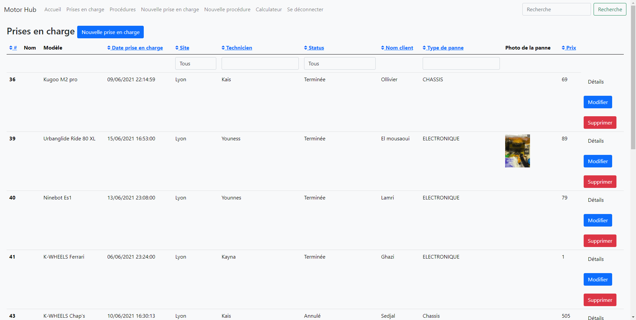This screenshot has height=320, width=636.
Task: Sort by Prix column header
Action: (x=569, y=48)
